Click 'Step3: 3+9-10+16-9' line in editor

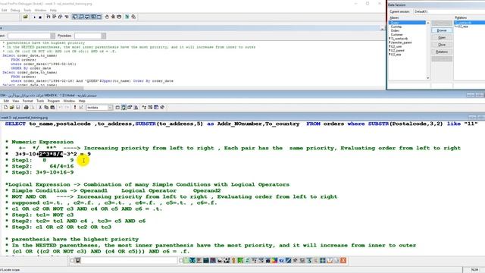coord(39,172)
